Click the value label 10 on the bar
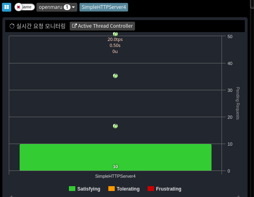254x197 pixels. tap(115, 167)
